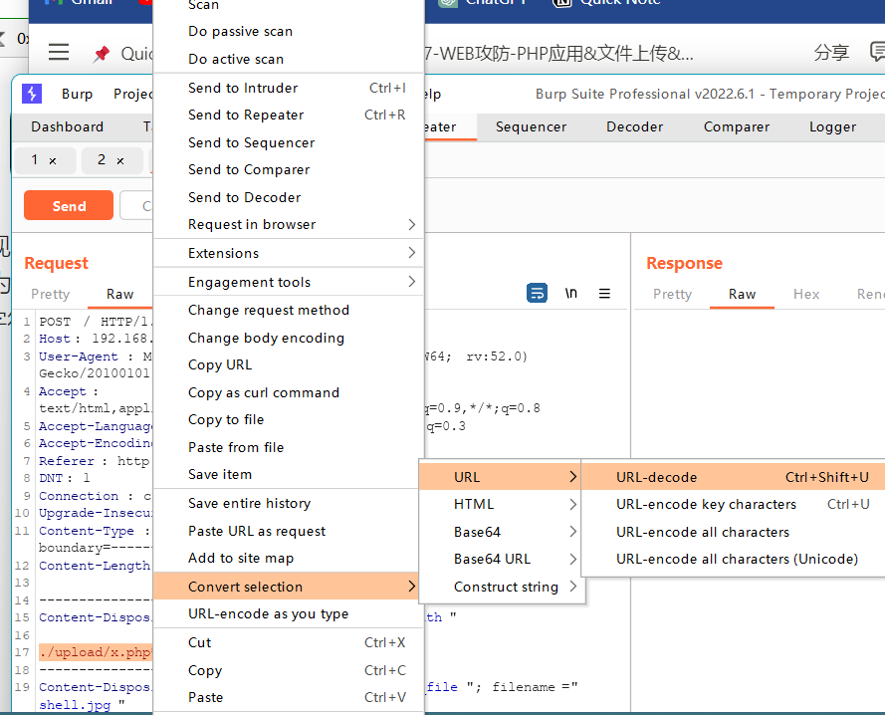Image resolution: width=885 pixels, height=715 pixels.
Task: Choose Send to Decoder
Action: 289,197
